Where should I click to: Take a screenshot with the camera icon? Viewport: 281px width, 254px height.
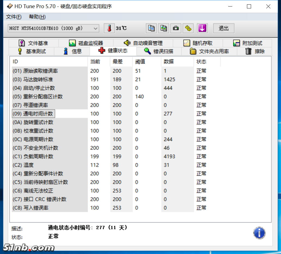(x=176, y=28)
